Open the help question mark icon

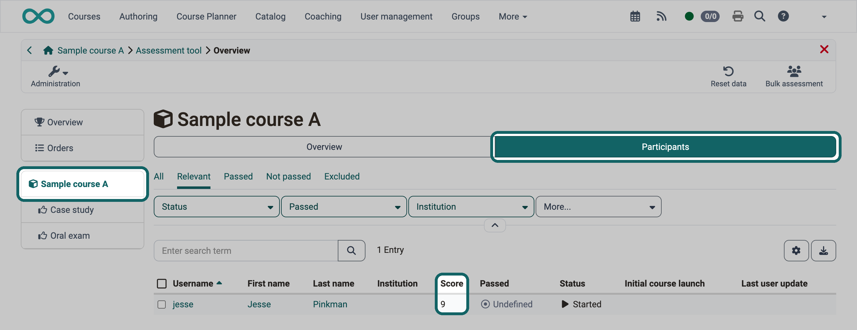click(x=783, y=16)
